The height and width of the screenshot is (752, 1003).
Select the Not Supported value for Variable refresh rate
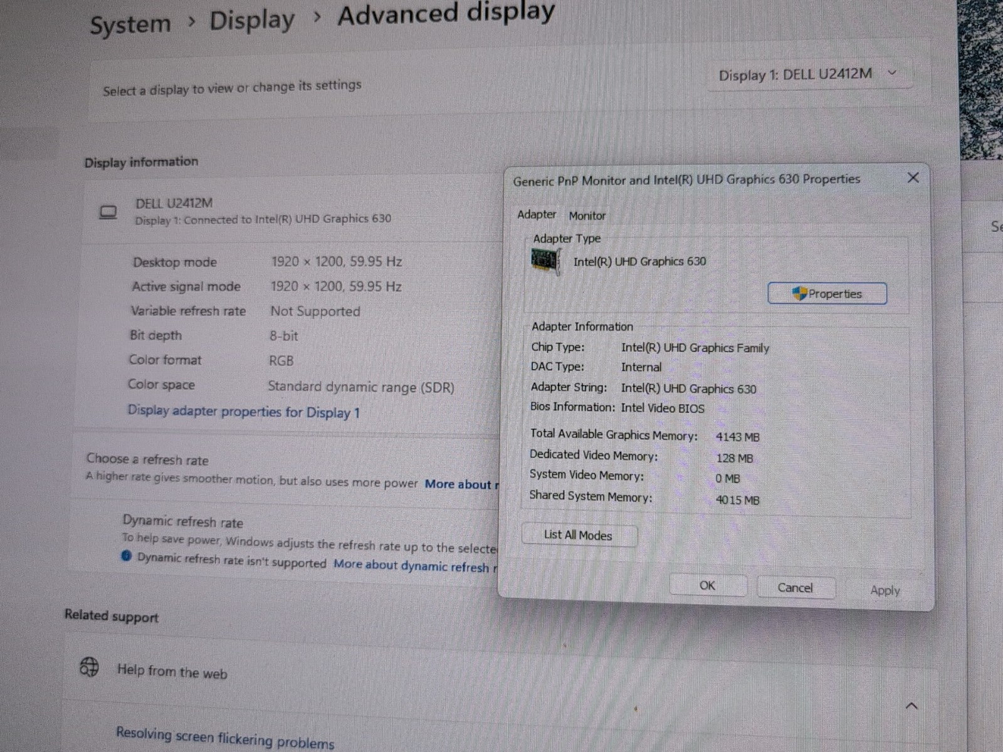point(315,311)
